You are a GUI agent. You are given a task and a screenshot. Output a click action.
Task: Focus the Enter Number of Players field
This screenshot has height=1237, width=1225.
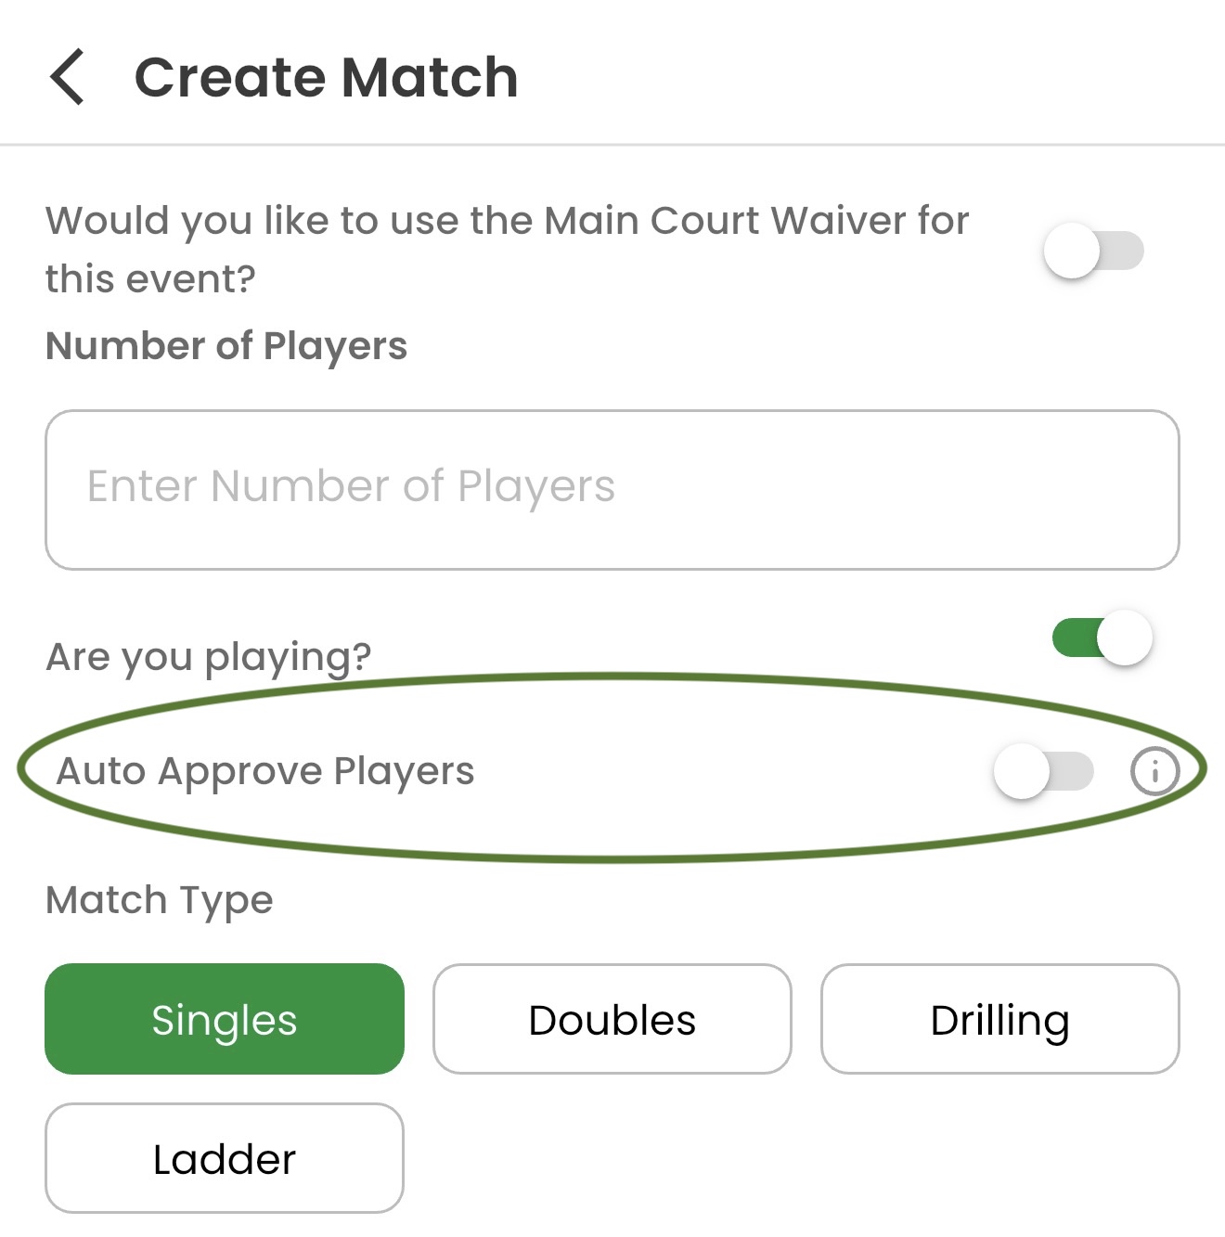(x=612, y=490)
